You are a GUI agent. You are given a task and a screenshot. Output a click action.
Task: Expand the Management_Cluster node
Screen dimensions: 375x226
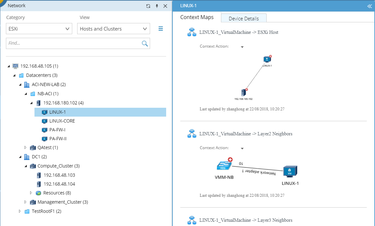click(25, 202)
